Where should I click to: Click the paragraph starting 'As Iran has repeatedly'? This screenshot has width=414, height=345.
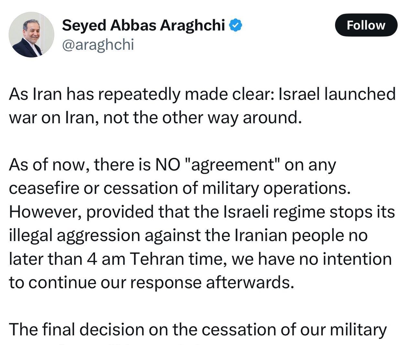[202, 106]
